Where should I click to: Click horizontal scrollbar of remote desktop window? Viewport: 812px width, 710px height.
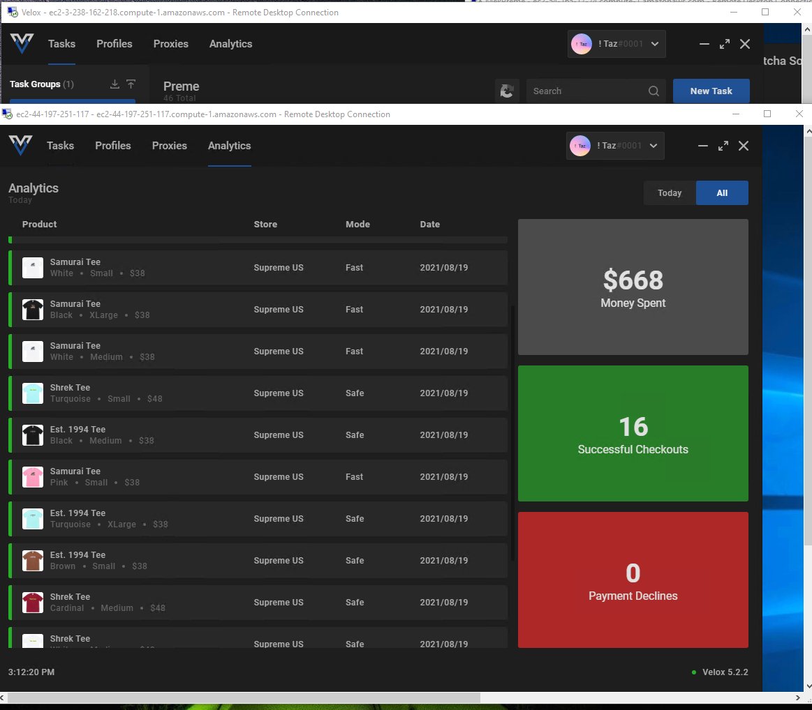tap(244, 697)
